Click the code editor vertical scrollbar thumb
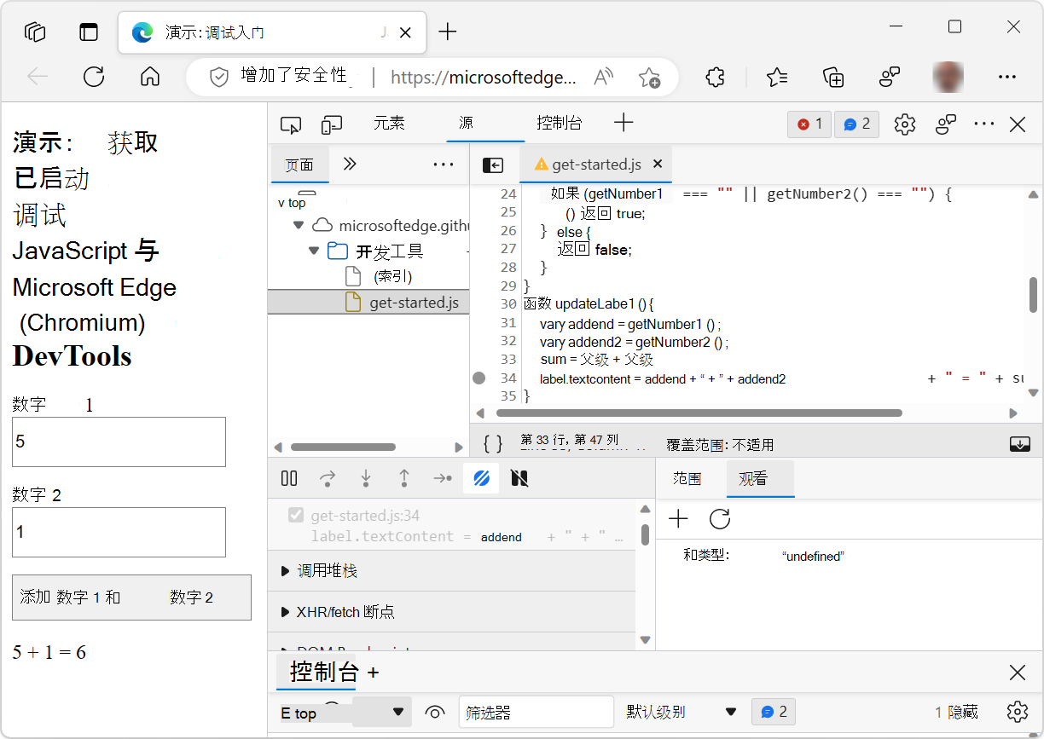This screenshot has height=739, width=1044. (1033, 295)
